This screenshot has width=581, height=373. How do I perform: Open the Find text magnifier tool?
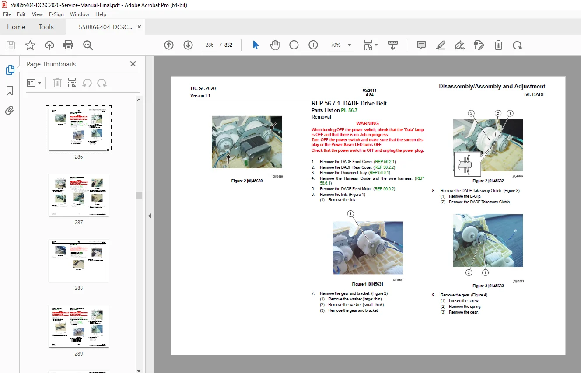tap(88, 45)
